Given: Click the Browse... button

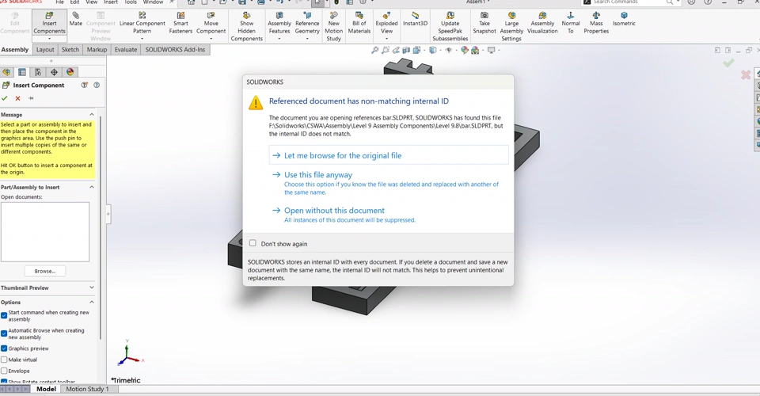Looking at the screenshot, I should (45, 271).
